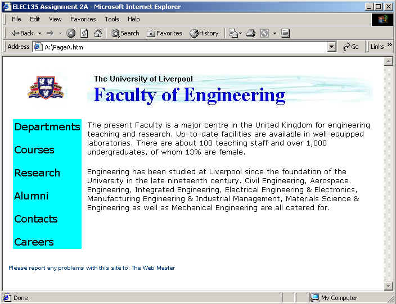
Task: Click the text 'The University of Liverpool'
Action: (x=143, y=79)
